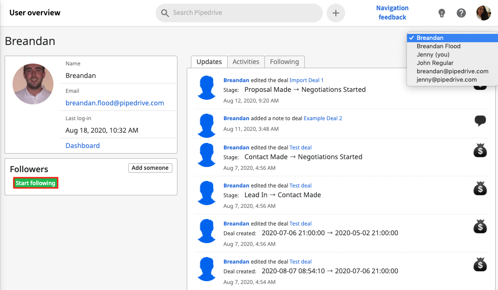Screen dimensions: 498x290
Task: Open Test deal link above Contact Made to Negotiations Started
Action: 301,148
